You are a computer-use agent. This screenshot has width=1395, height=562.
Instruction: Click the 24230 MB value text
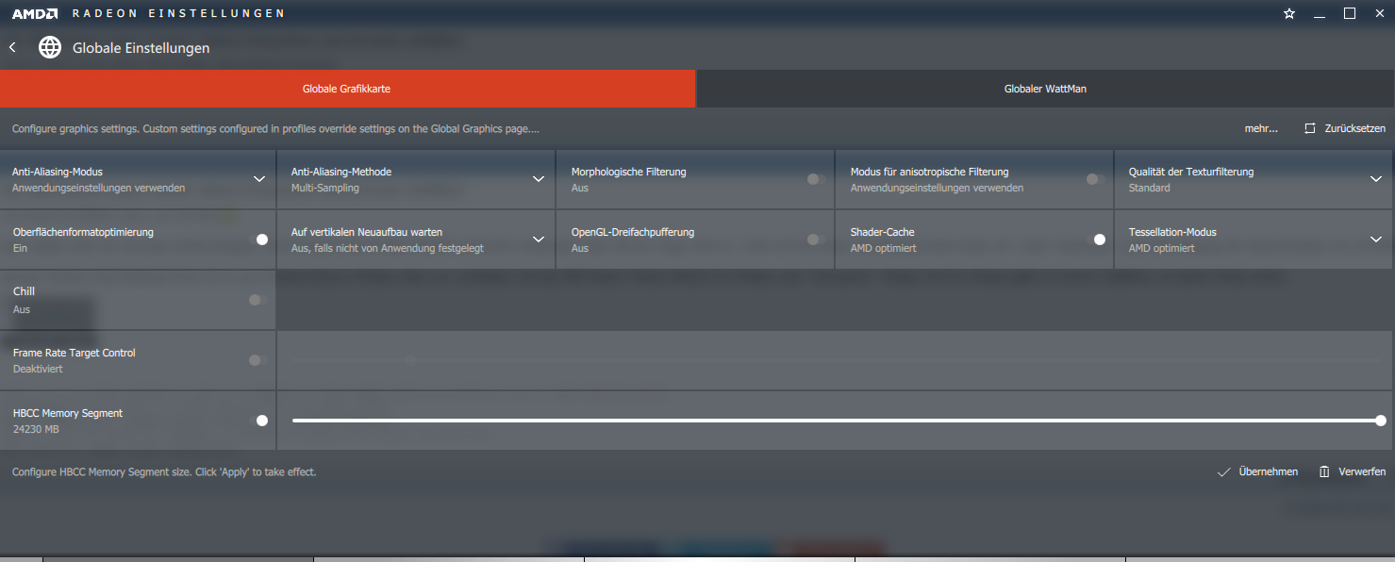pos(36,429)
